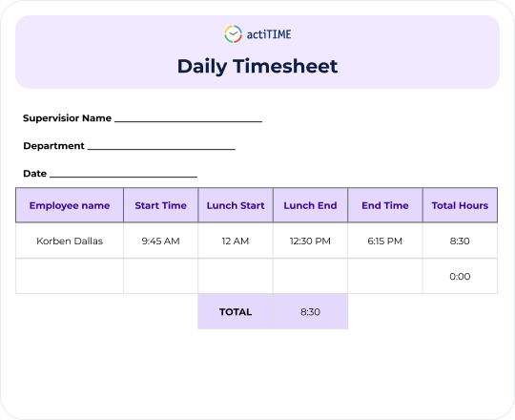Select Korben Dallas's 8:30 total hours cell
515x420 pixels.
460,241
